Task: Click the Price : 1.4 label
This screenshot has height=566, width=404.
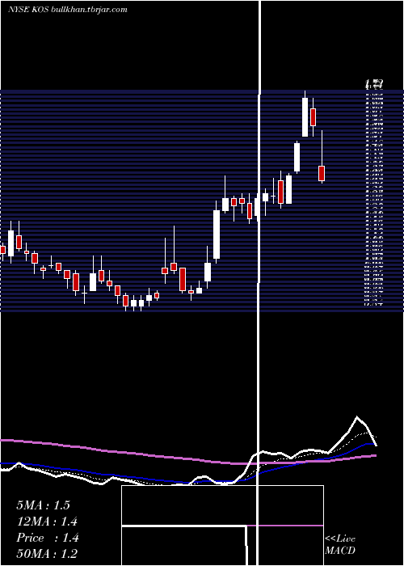Action: (x=47, y=538)
